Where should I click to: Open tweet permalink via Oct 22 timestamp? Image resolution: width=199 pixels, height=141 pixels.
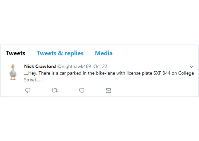coord(101,67)
